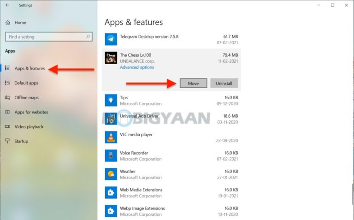
Task: Select Webp Image Extensions entry
Action: click(171, 211)
